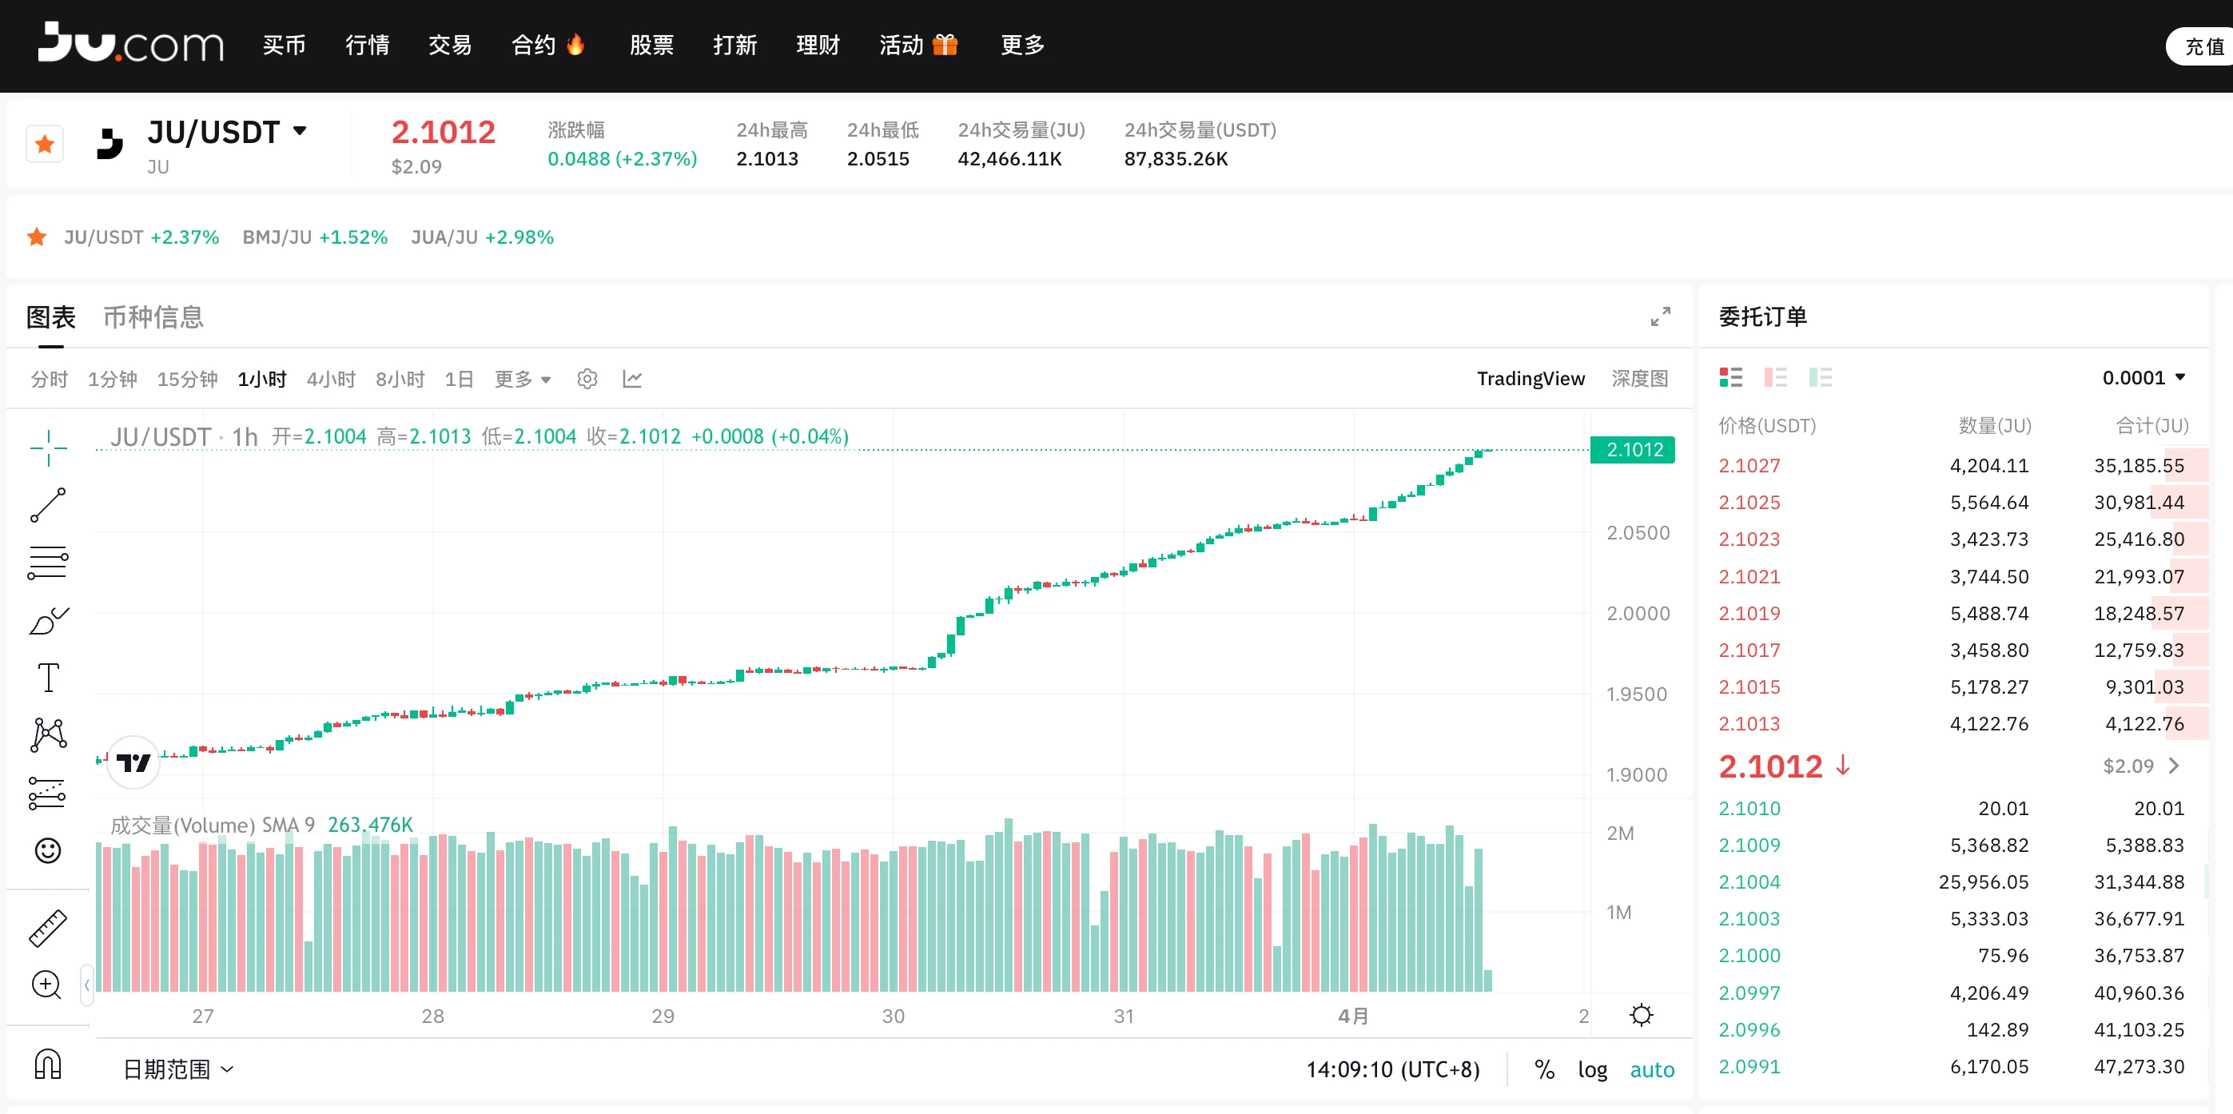Expand the chart to fullscreen
The width and height of the screenshot is (2233, 1114).
(x=1660, y=317)
